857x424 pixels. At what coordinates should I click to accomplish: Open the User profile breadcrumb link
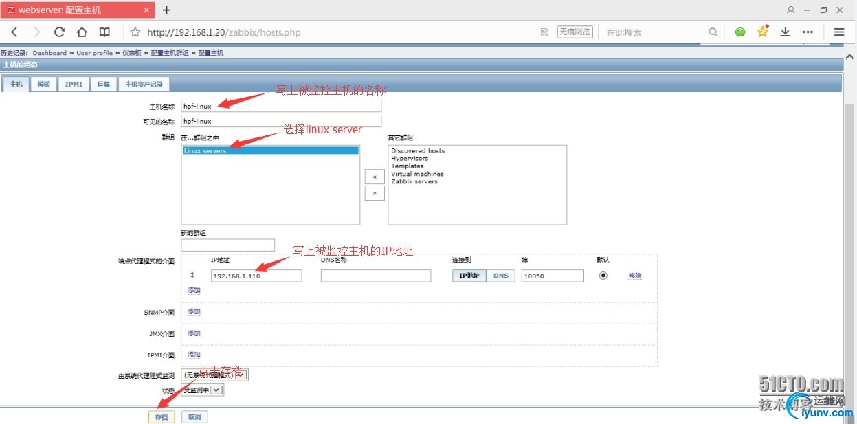click(x=94, y=53)
